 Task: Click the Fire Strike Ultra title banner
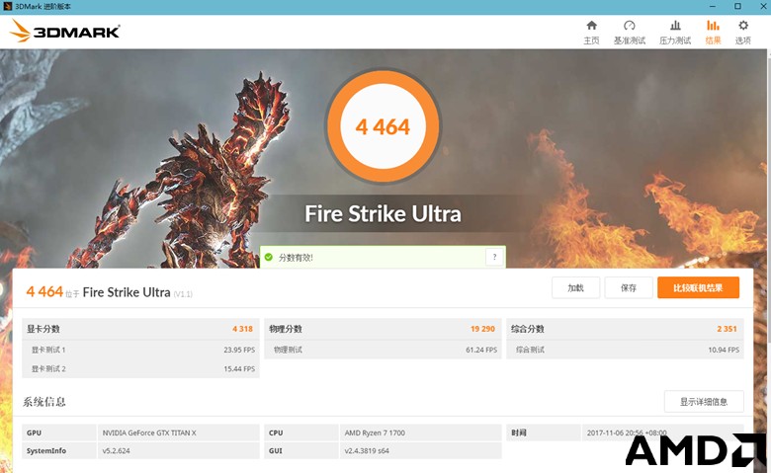tap(384, 214)
